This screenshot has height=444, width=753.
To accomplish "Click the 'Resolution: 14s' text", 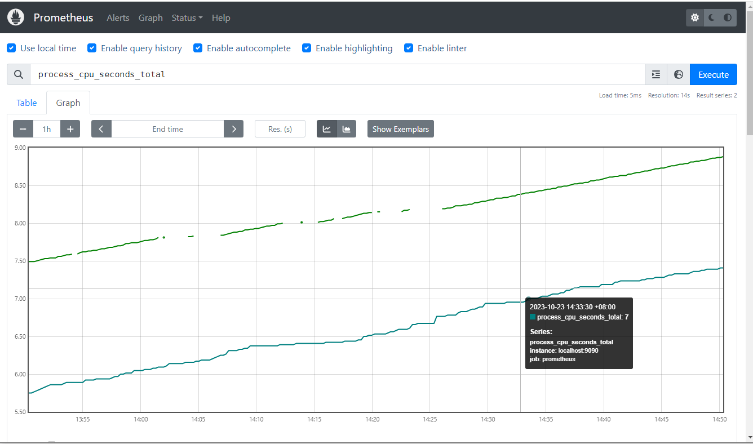I will coord(669,95).
